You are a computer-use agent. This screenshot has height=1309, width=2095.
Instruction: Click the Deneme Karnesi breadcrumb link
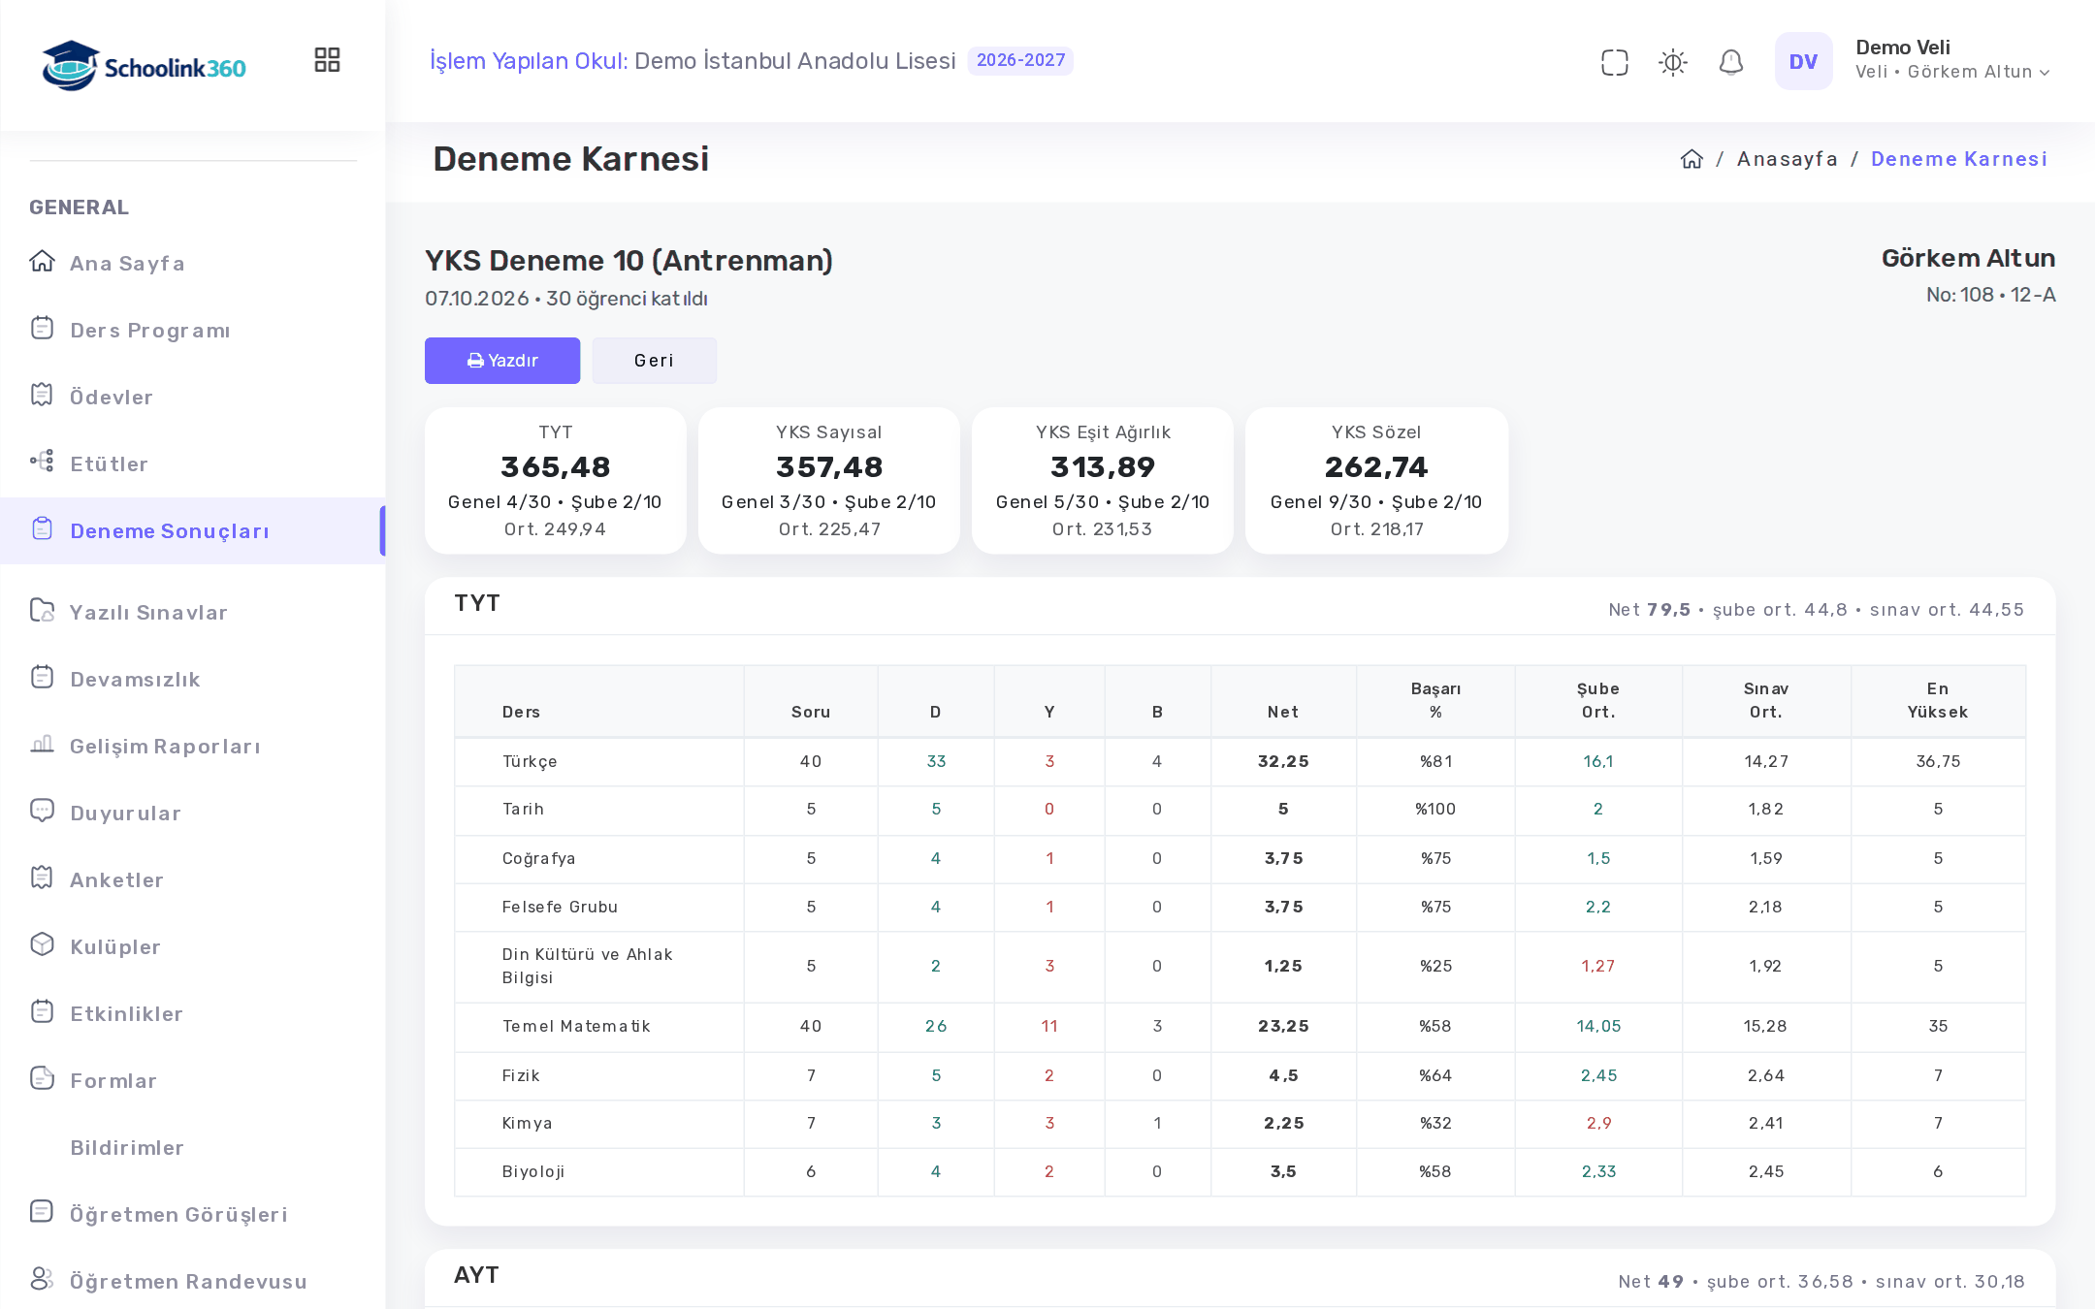point(1958,159)
